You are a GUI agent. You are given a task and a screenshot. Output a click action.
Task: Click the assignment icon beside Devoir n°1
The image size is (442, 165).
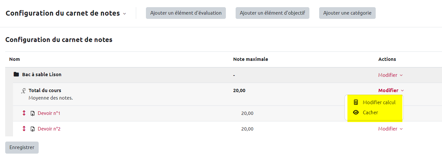[32, 113]
